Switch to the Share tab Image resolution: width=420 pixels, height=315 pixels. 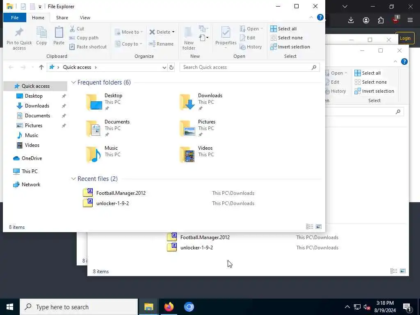62,17
